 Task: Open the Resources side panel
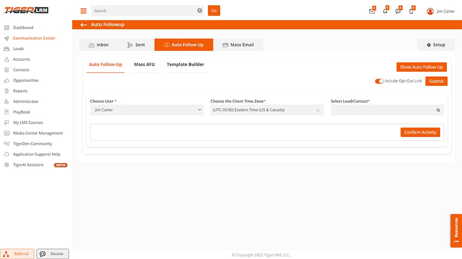click(456, 231)
